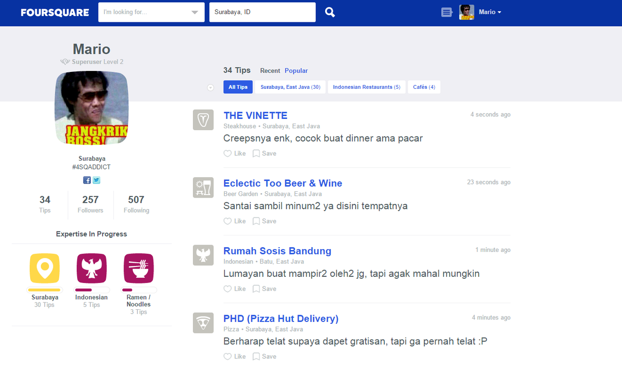The image size is (622, 368).
Task: Filter tips by Cafés (4)
Action: 424,87
